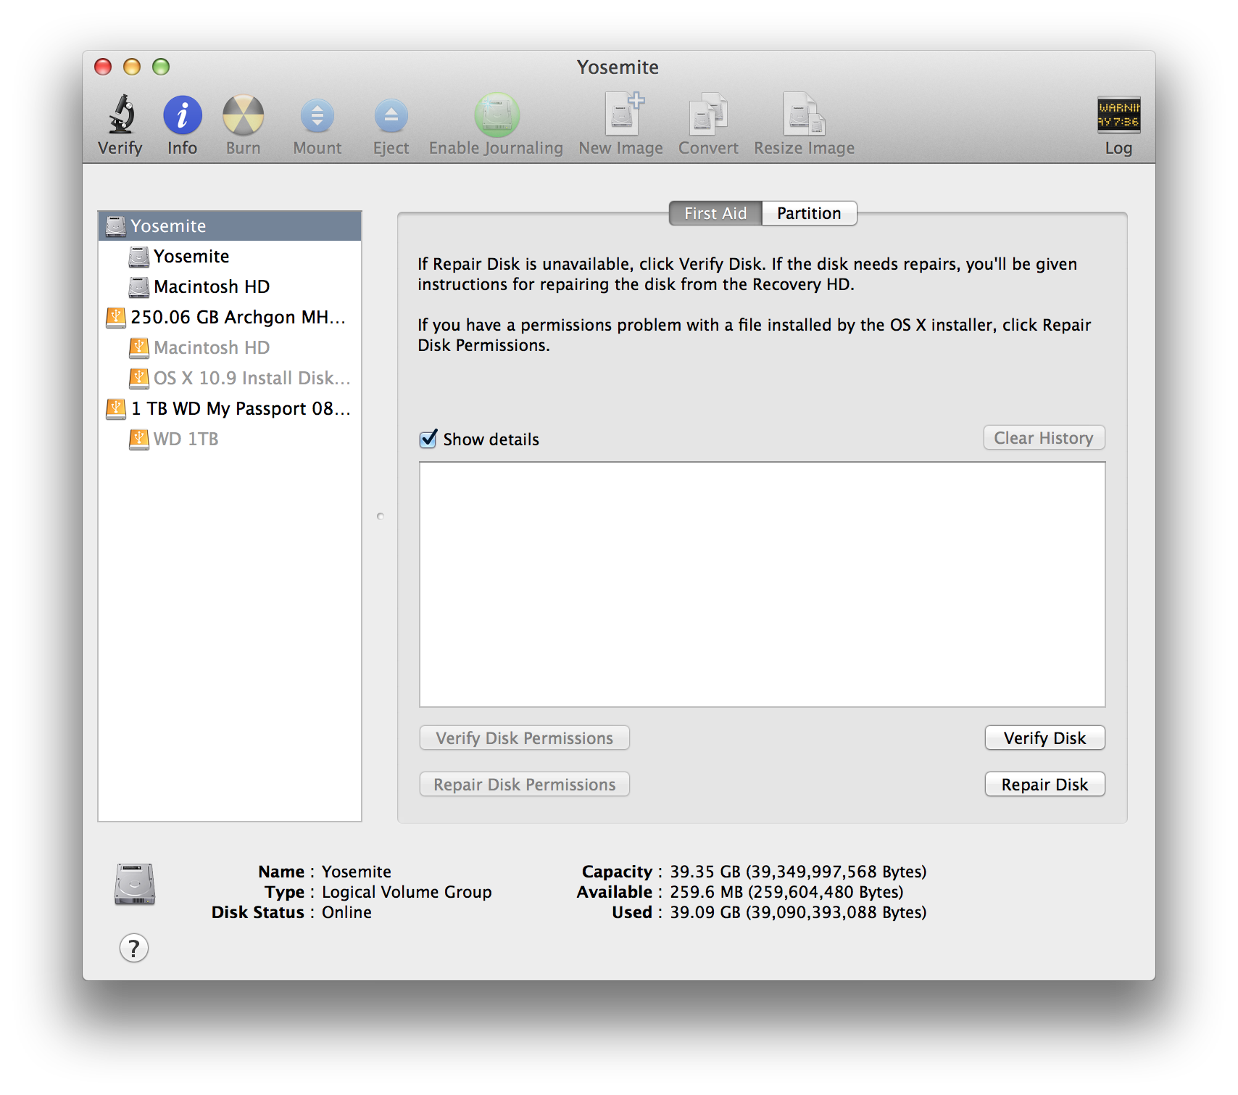
Task: Select the 250.06 GB Archgon disk
Action: click(230, 317)
